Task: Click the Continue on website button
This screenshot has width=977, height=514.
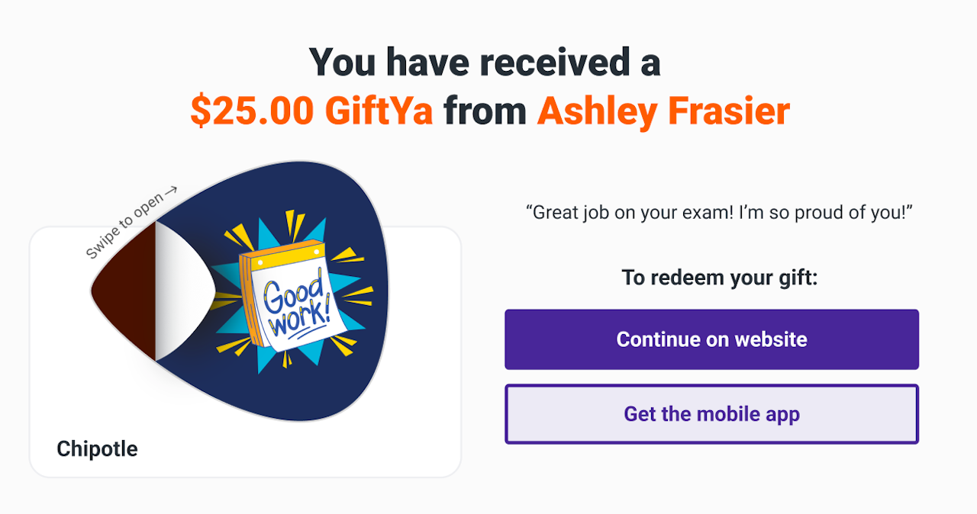Action: point(711,339)
